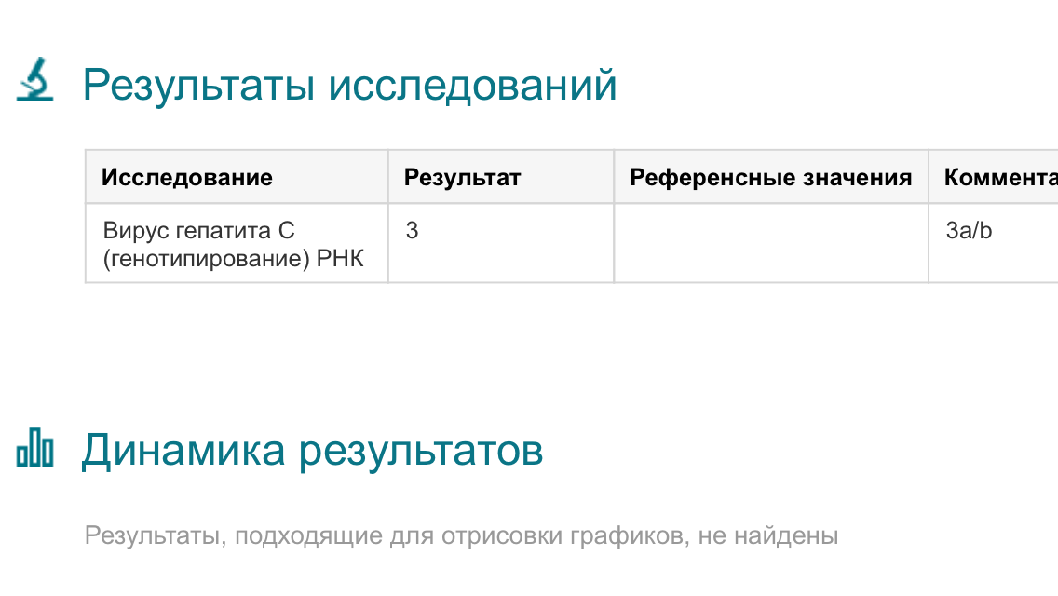Click the word "Динамика" in the lower heading
Viewport: 1058px width, 596px height.
point(183,451)
